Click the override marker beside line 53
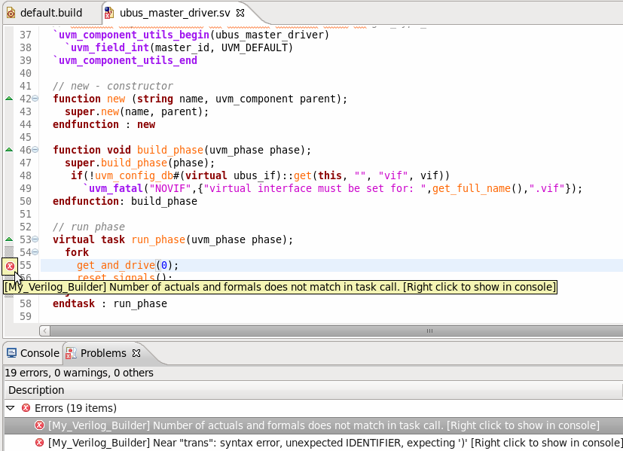 tap(9, 239)
